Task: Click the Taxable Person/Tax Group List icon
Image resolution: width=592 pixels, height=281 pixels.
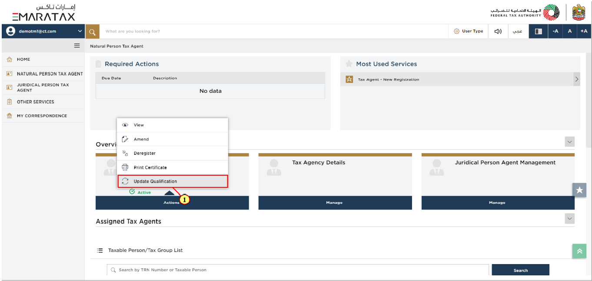Action: (100, 251)
